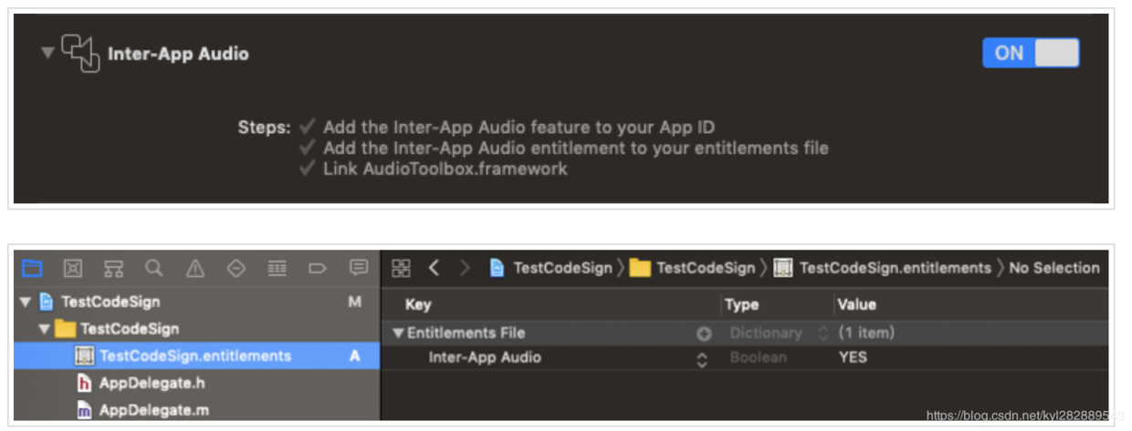
Task: Show the Debug navigator
Action: pyautogui.click(x=278, y=268)
